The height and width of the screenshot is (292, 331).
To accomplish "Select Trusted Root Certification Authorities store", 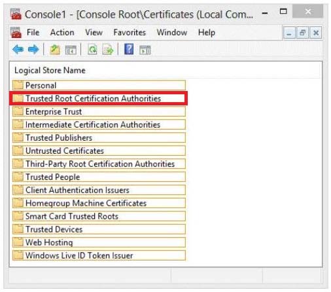I will [x=99, y=98].
